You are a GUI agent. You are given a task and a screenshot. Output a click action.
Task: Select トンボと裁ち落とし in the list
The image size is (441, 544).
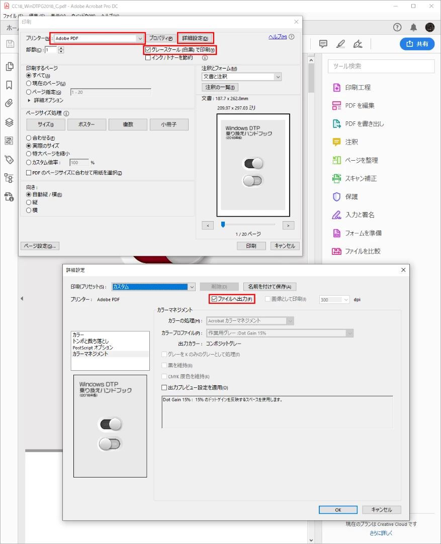pos(91,341)
